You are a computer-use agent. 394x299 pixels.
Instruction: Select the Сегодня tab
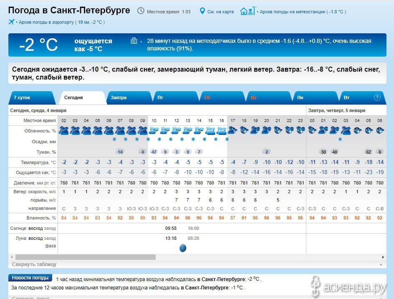point(82,97)
